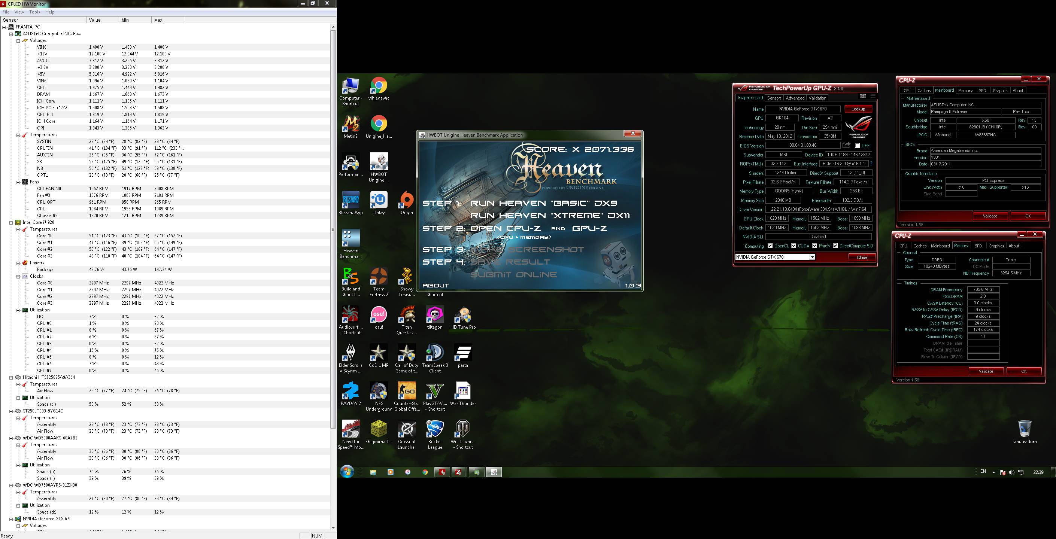Launch Rocket League desktop icon
The width and height of the screenshot is (1056, 539).
tap(435, 435)
